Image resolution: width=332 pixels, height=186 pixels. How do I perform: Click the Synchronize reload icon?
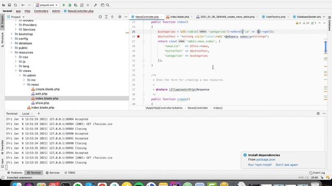(x=16, y=5)
